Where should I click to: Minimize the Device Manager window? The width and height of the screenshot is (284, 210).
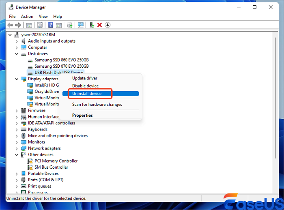[239, 7]
